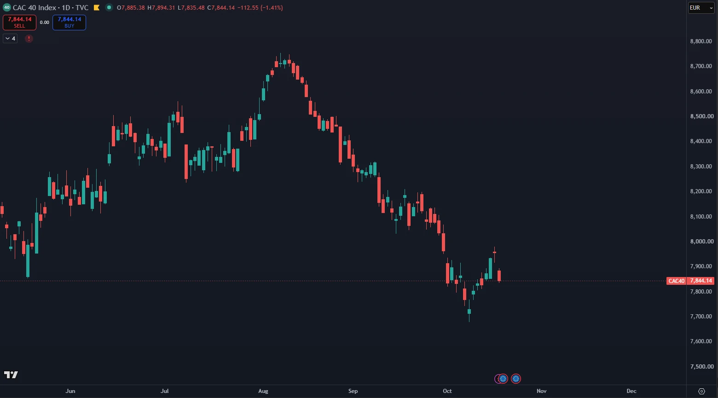This screenshot has width=718, height=398.
Task: Open chart settings hexagon gear icon
Action: (701, 391)
